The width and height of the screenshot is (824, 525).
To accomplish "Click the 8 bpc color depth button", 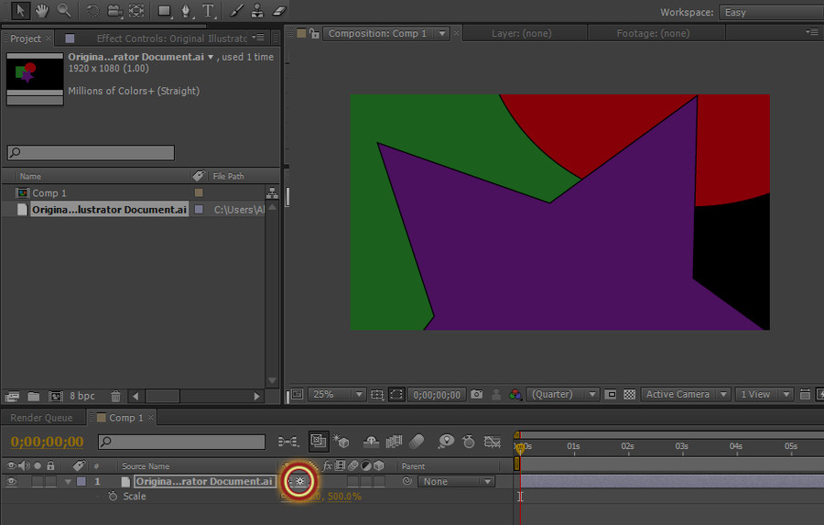I will tap(81, 396).
